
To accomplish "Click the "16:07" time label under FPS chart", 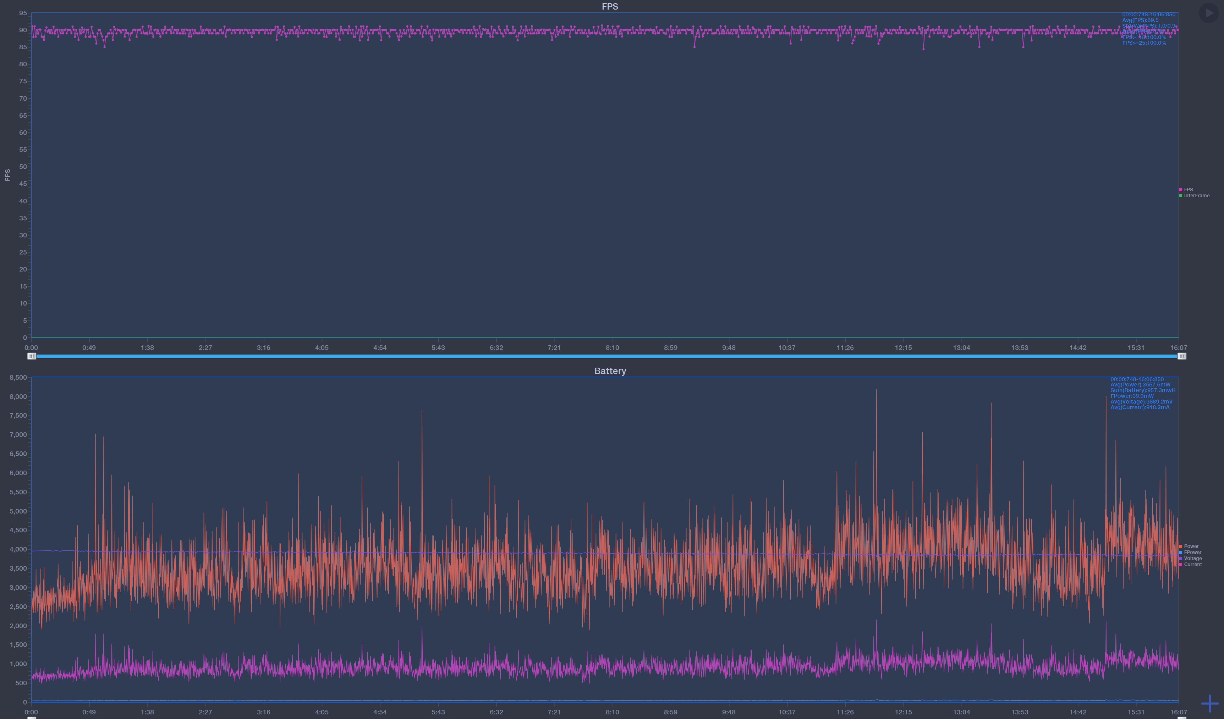I will (x=1178, y=348).
